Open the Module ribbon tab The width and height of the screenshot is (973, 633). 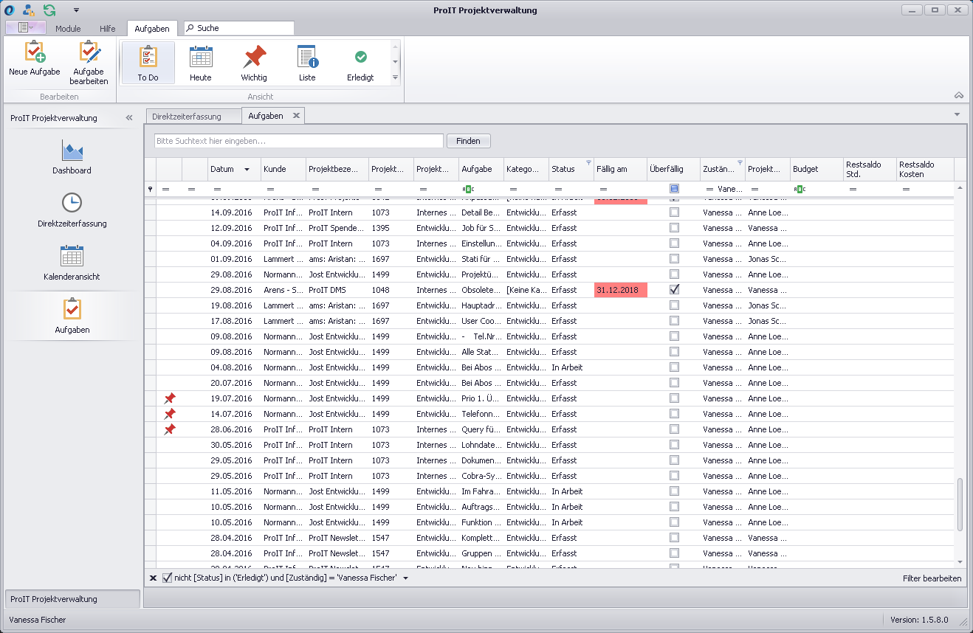click(x=68, y=29)
